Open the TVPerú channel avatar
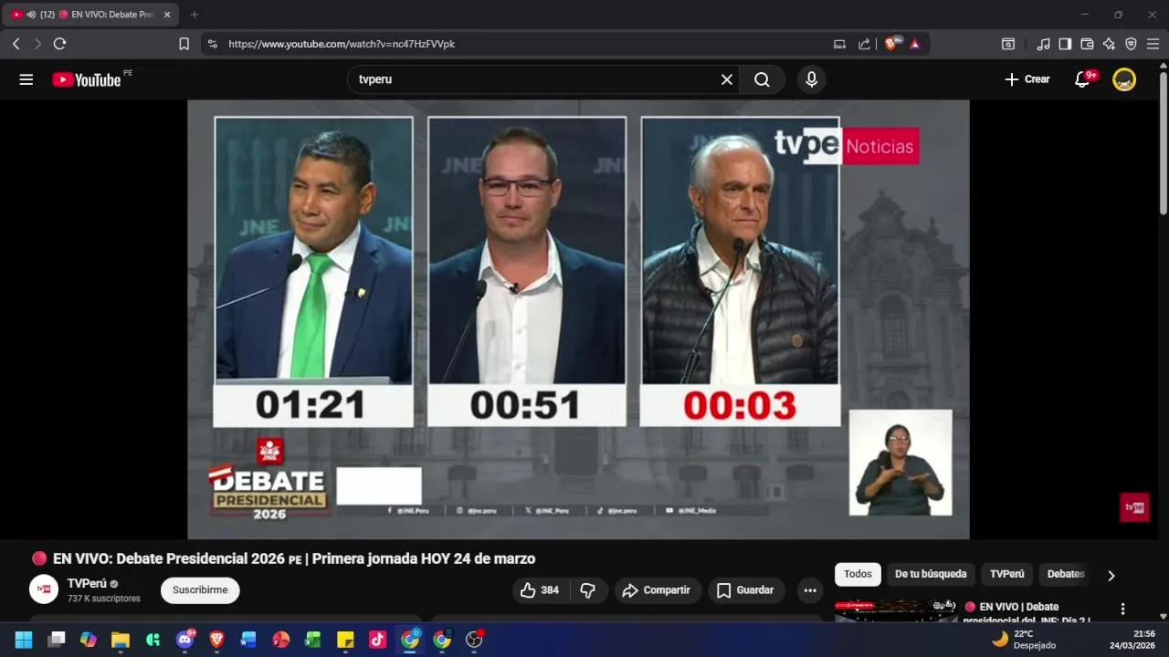Screen dimensions: 1169x657 point(44,590)
